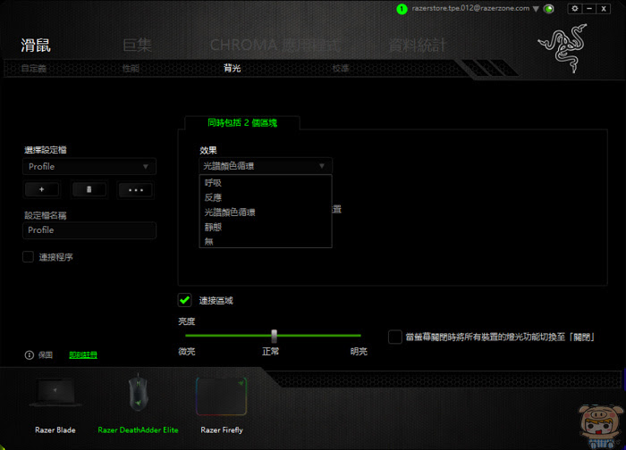Click the brightness slider handle

pyautogui.click(x=274, y=336)
